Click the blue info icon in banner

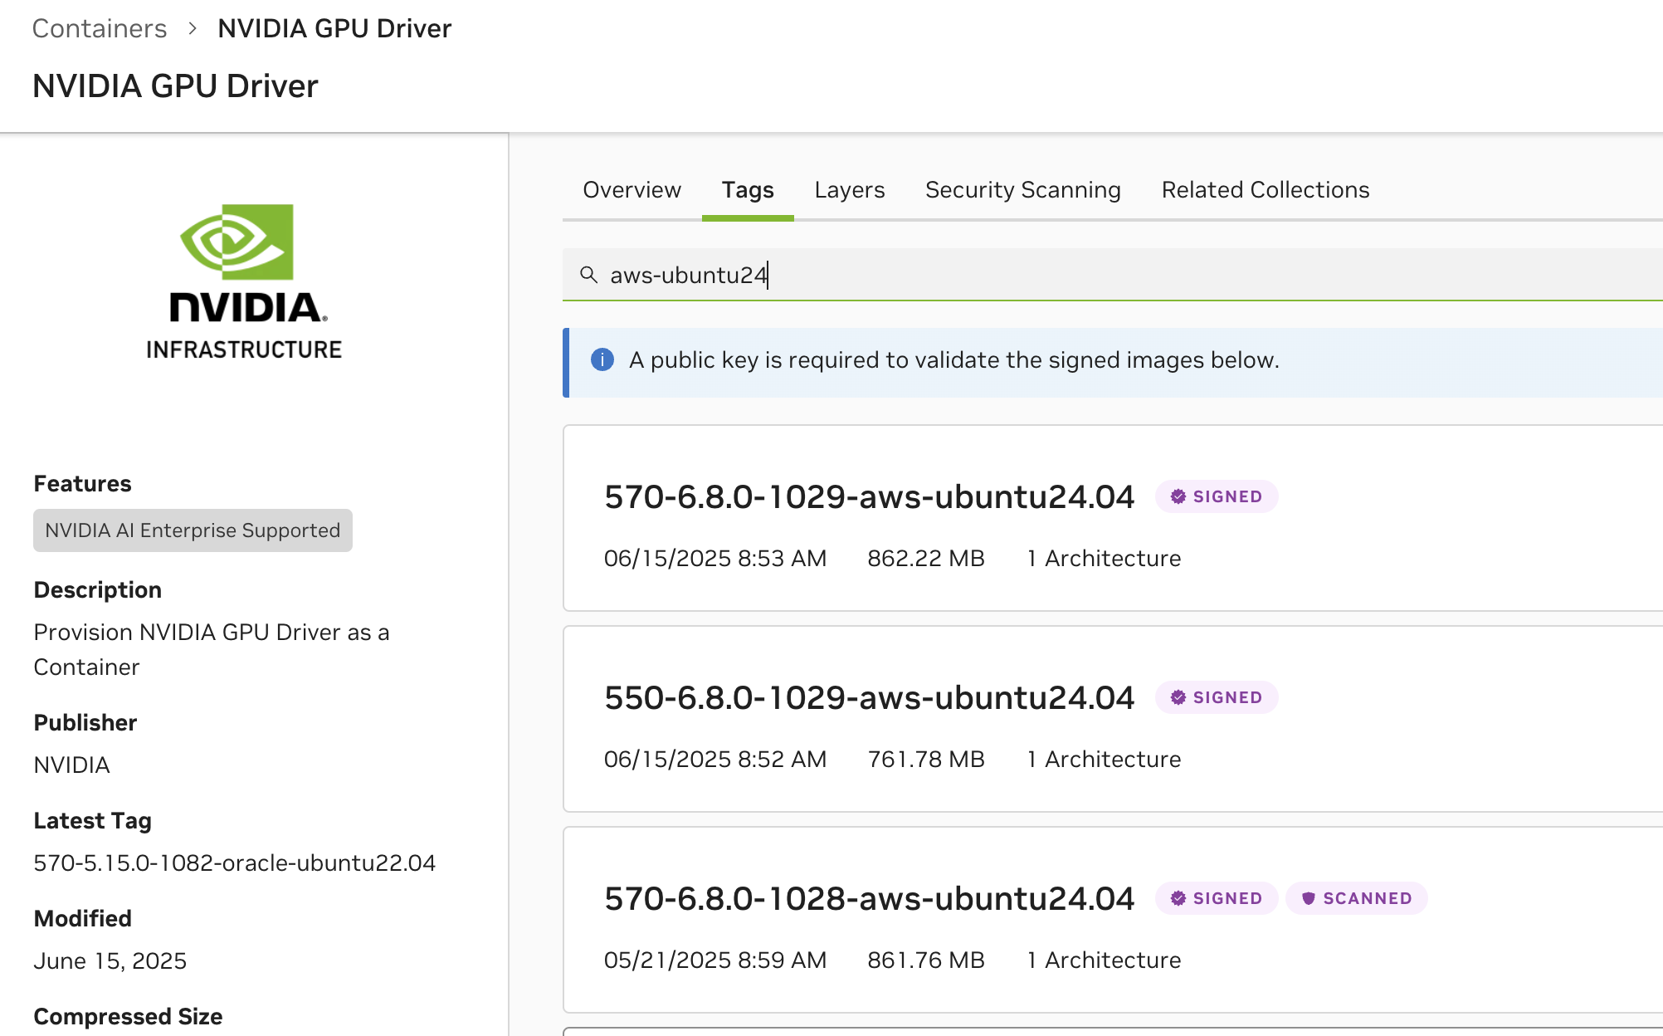(x=602, y=360)
